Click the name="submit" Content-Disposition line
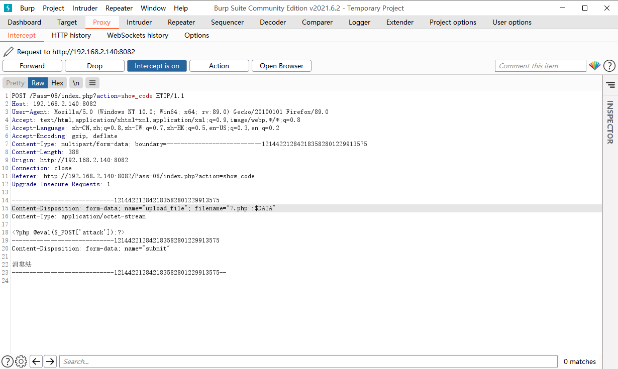This screenshot has height=369, width=618. pos(91,249)
